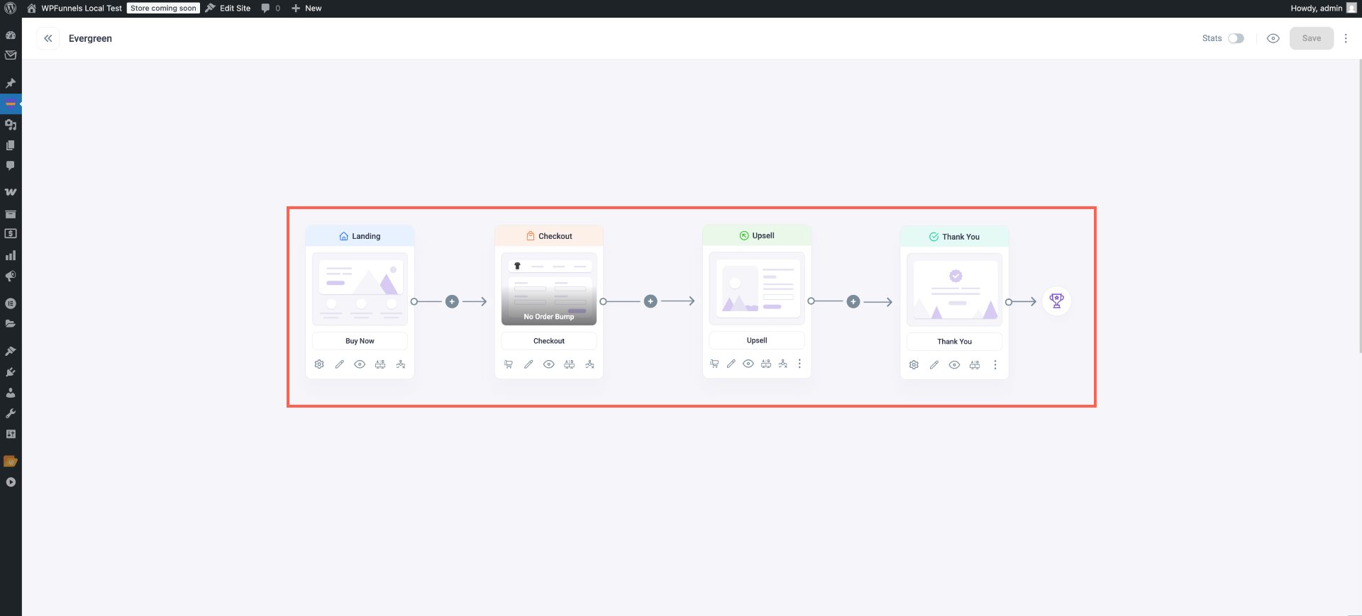
Task: Edit the Checkout step with pencil icon
Action: [x=528, y=364]
